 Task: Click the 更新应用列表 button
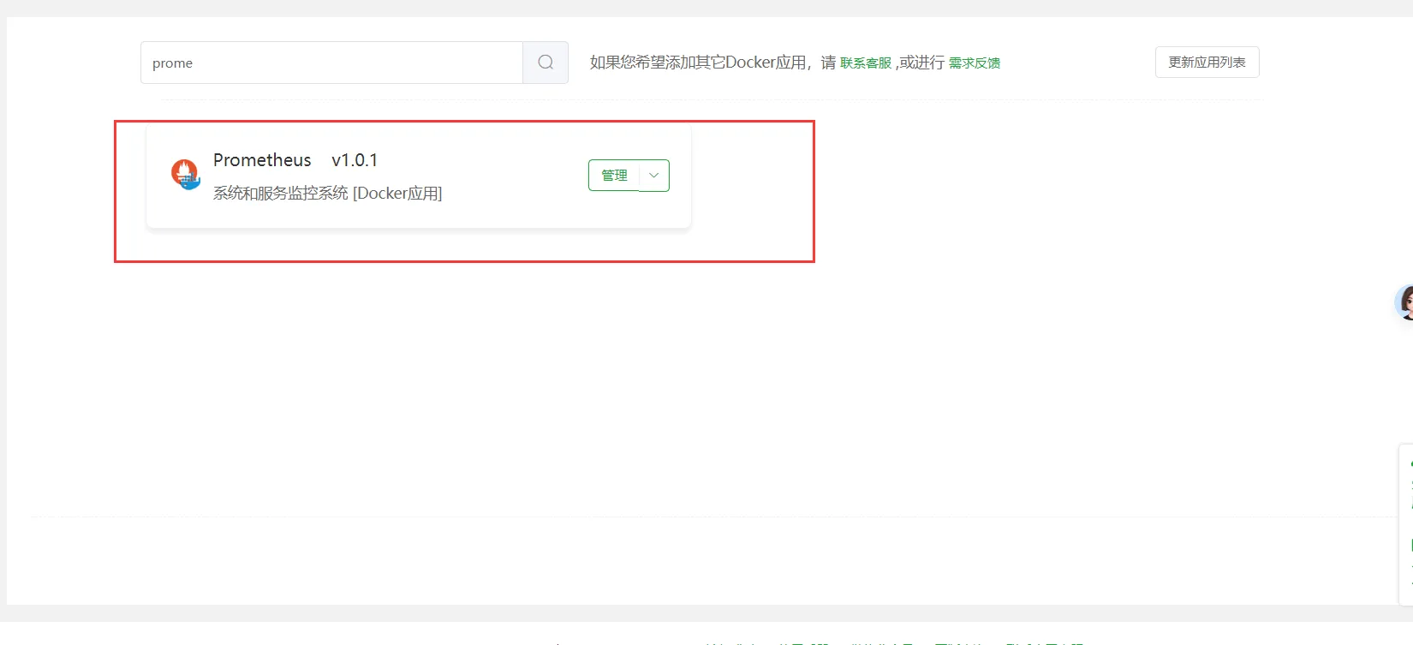pyautogui.click(x=1207, y=63)
